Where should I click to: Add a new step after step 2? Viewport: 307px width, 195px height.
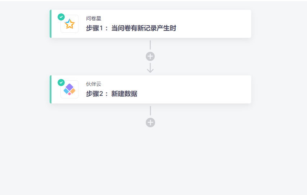coord(150,123)
